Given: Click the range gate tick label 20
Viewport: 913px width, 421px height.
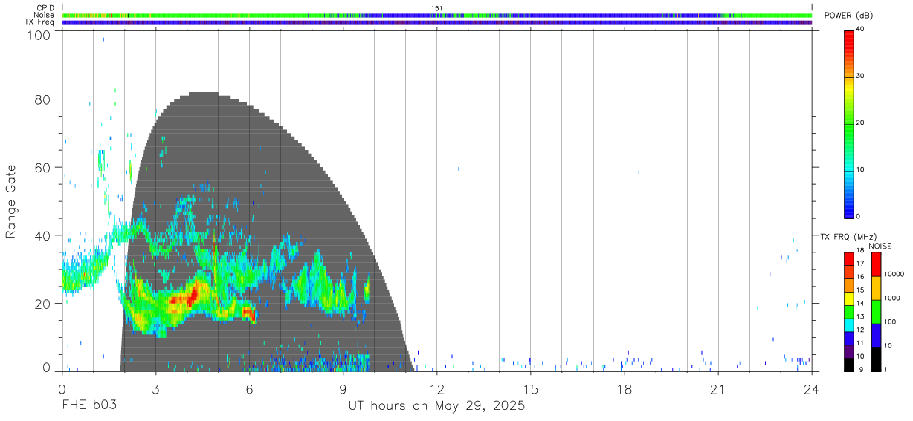Looking at the screenshot, I should click(x=43, y=304).
